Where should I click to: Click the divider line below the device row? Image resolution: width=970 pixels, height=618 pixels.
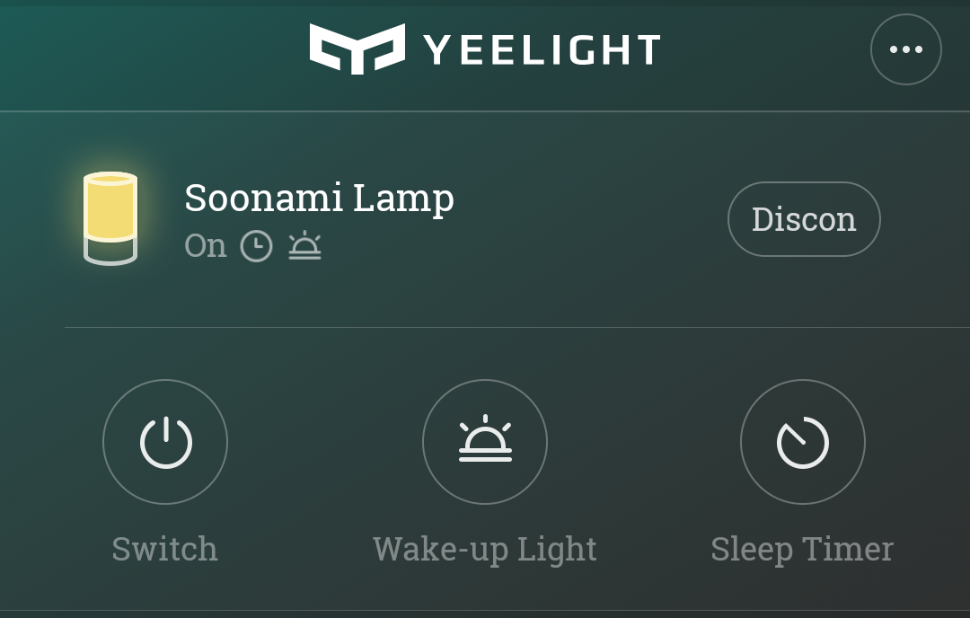516,328
